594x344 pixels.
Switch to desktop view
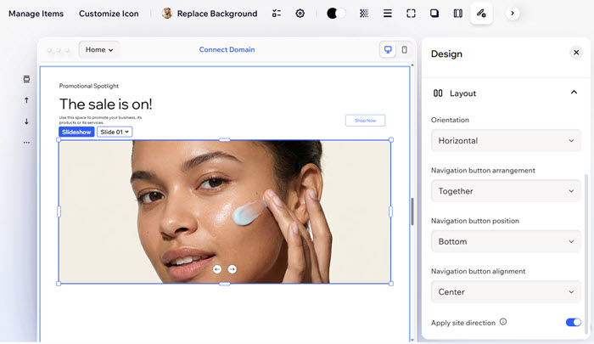pyautogui.click(x=388, y=50)
